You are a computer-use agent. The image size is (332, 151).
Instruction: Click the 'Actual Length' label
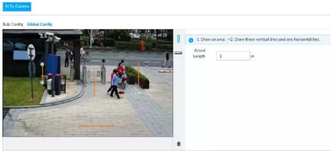(199, 53)
